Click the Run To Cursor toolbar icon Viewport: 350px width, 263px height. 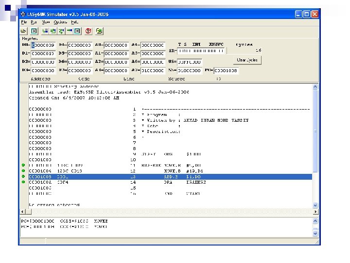[x=45, y=31]
